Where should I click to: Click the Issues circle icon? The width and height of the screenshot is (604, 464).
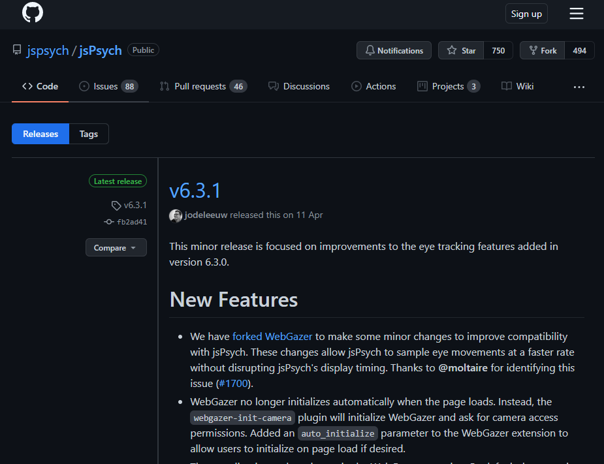point(84,86)
